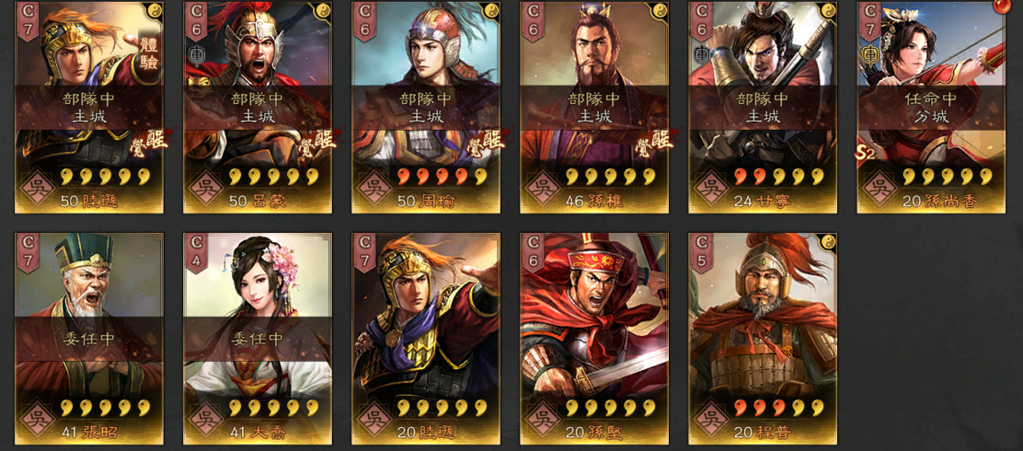
Task: Select the 甘寧 general card
Action: tap(762, 107)
